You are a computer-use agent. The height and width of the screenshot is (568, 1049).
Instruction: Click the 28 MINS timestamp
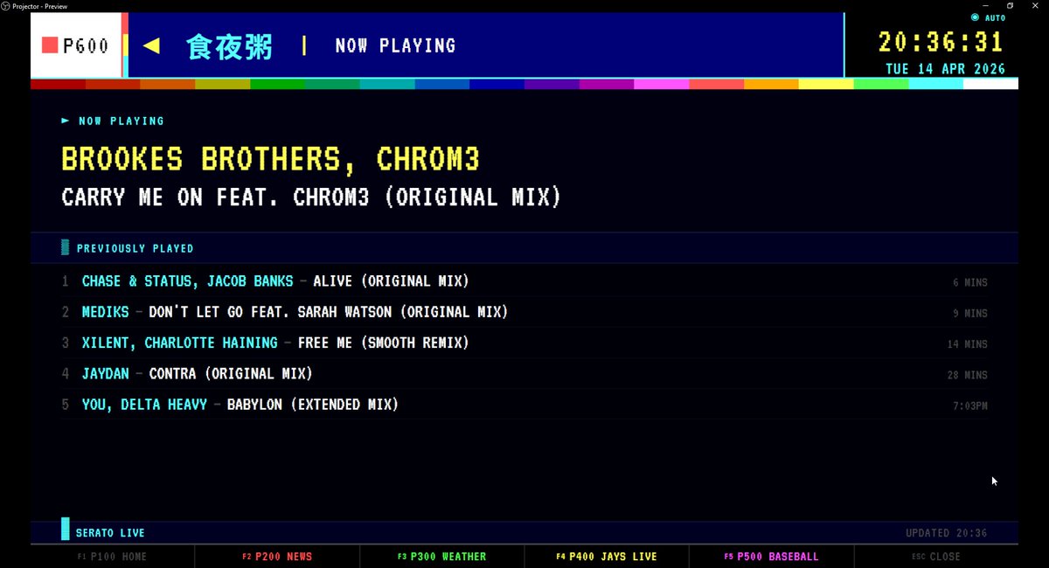click(967, 375)
